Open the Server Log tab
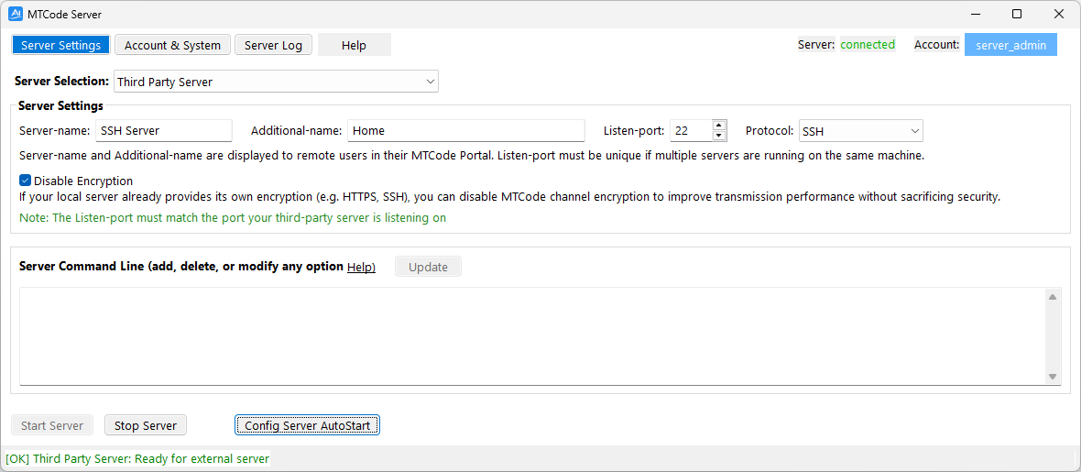This screenshot has height=472, width=1081. [x=273, y=45]
